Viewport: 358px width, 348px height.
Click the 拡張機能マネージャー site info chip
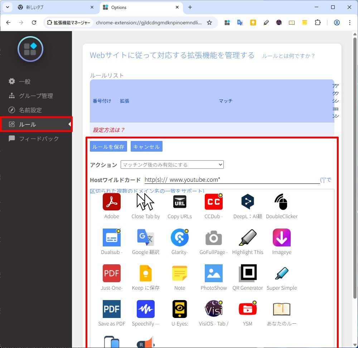pyautogui.click(x=69, y=23)
